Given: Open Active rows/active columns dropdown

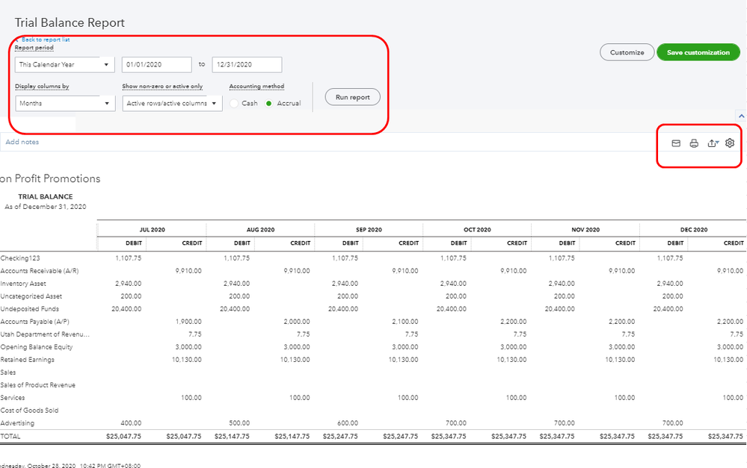Looking at the screenshot, I should coord(172,103).
